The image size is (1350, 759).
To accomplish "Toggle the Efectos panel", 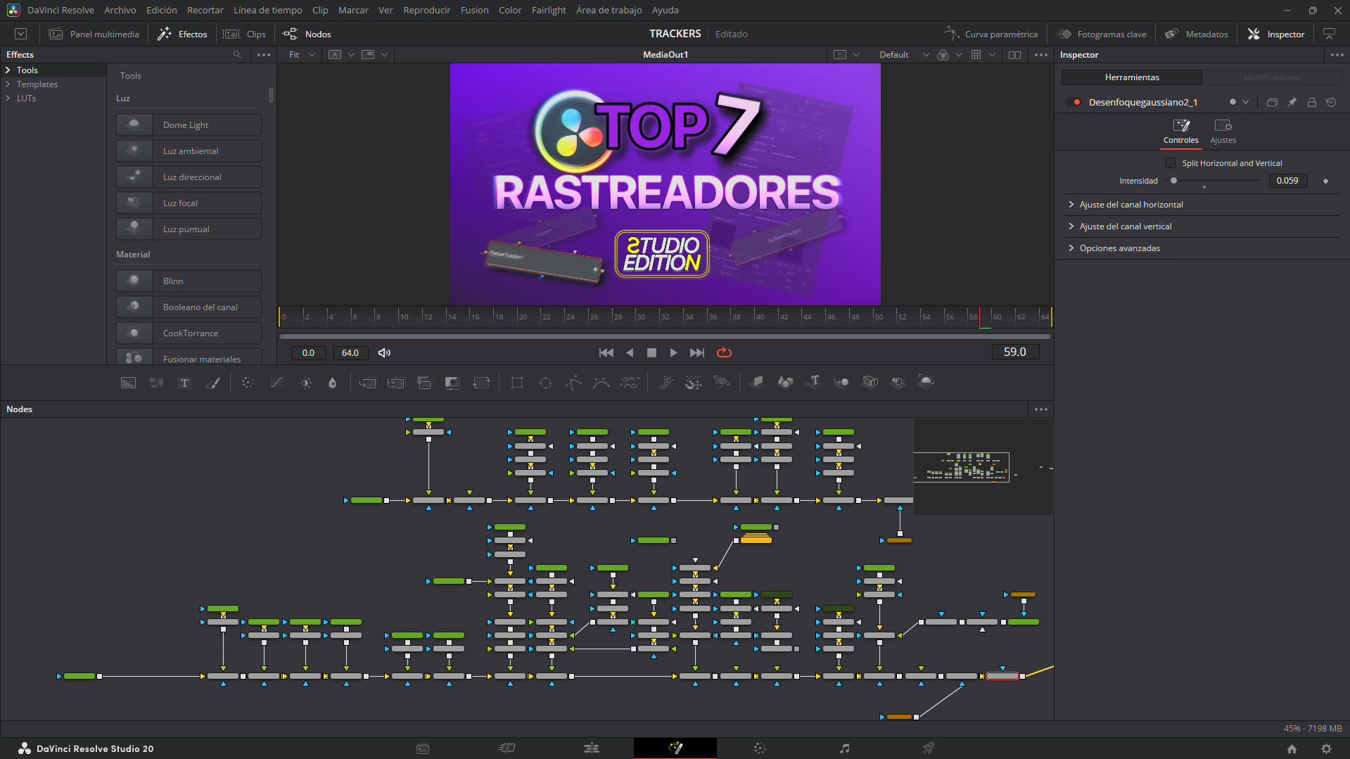I will click(182, 34).
